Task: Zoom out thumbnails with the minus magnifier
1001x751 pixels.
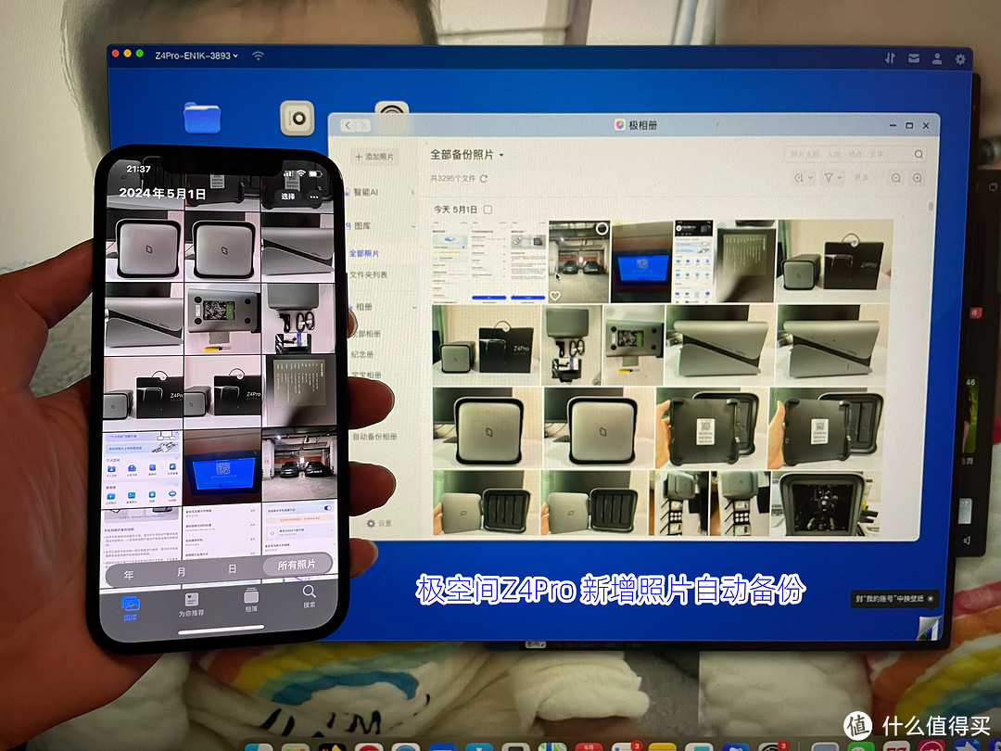Action: 895,178
